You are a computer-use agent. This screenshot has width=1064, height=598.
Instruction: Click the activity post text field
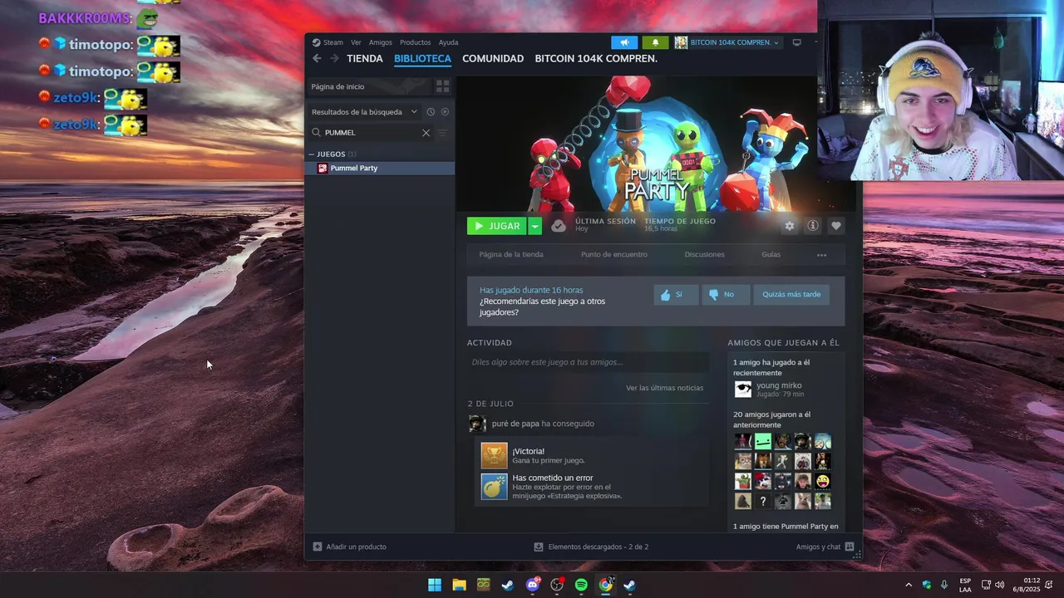pyautogui.click(x=588, y=362)
